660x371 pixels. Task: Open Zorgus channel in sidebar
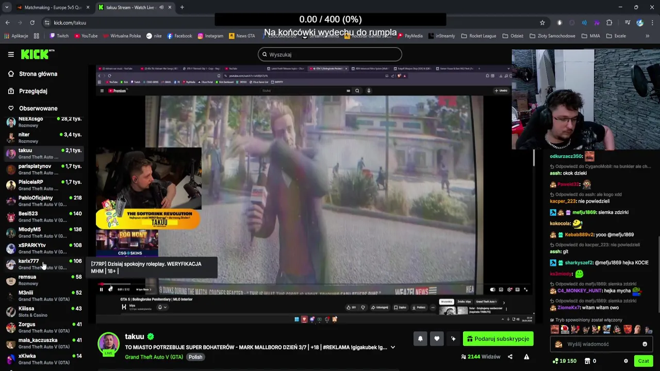pyautogui.click(x=44, y=327)
